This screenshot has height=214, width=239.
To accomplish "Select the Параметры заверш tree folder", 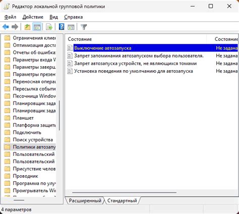I will point(34,67).
